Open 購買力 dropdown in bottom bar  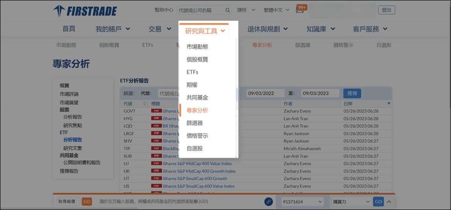tap(351, 202)
